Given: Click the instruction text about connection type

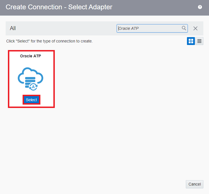Looking at the screenshot, I should (49, 41).
